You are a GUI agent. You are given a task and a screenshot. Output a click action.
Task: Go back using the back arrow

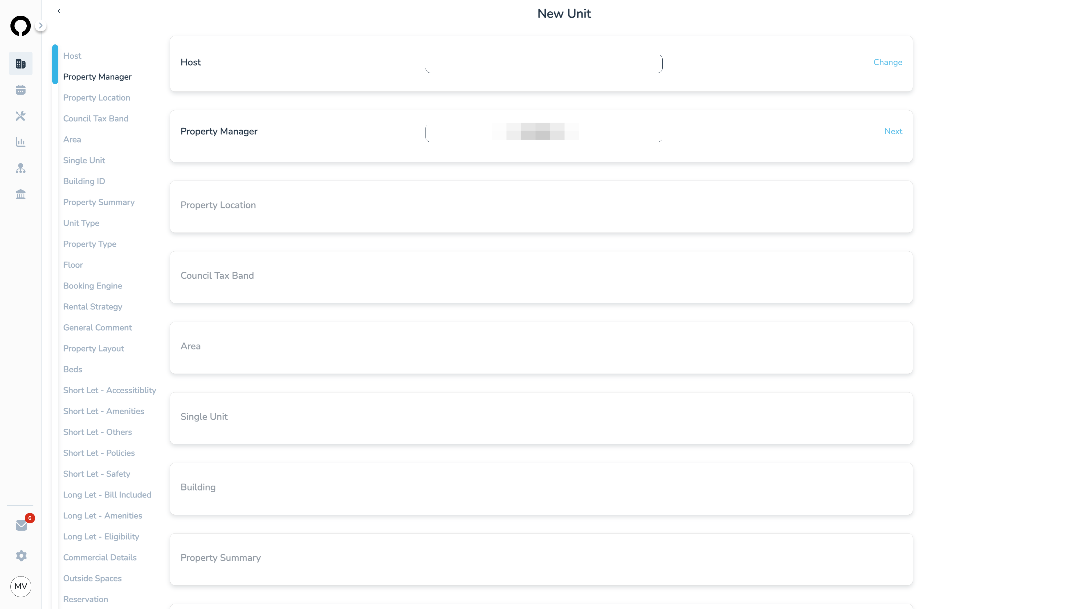point(59,11)
